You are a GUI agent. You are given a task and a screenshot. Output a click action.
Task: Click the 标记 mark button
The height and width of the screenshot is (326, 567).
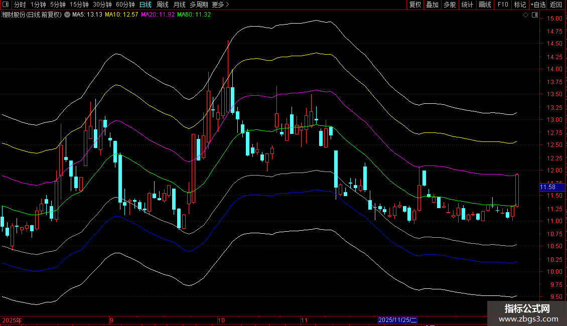tap(520, 5)
